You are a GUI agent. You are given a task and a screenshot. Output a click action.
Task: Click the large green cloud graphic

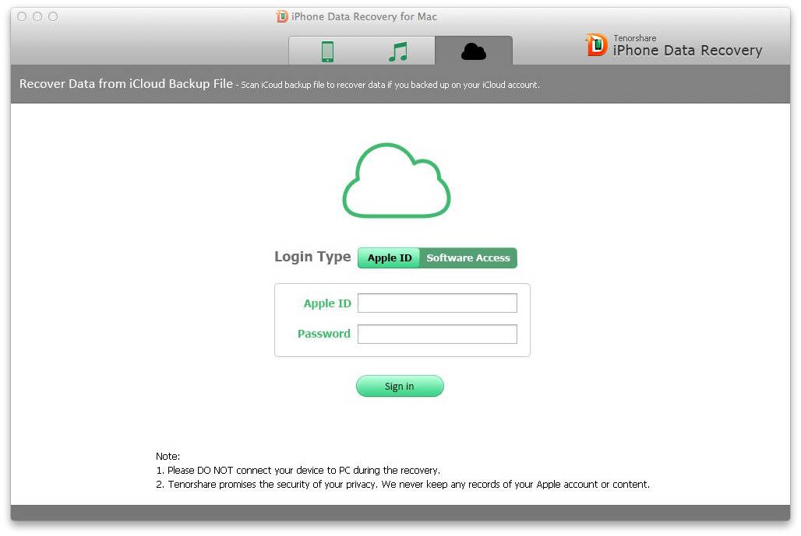click(397, 180)
